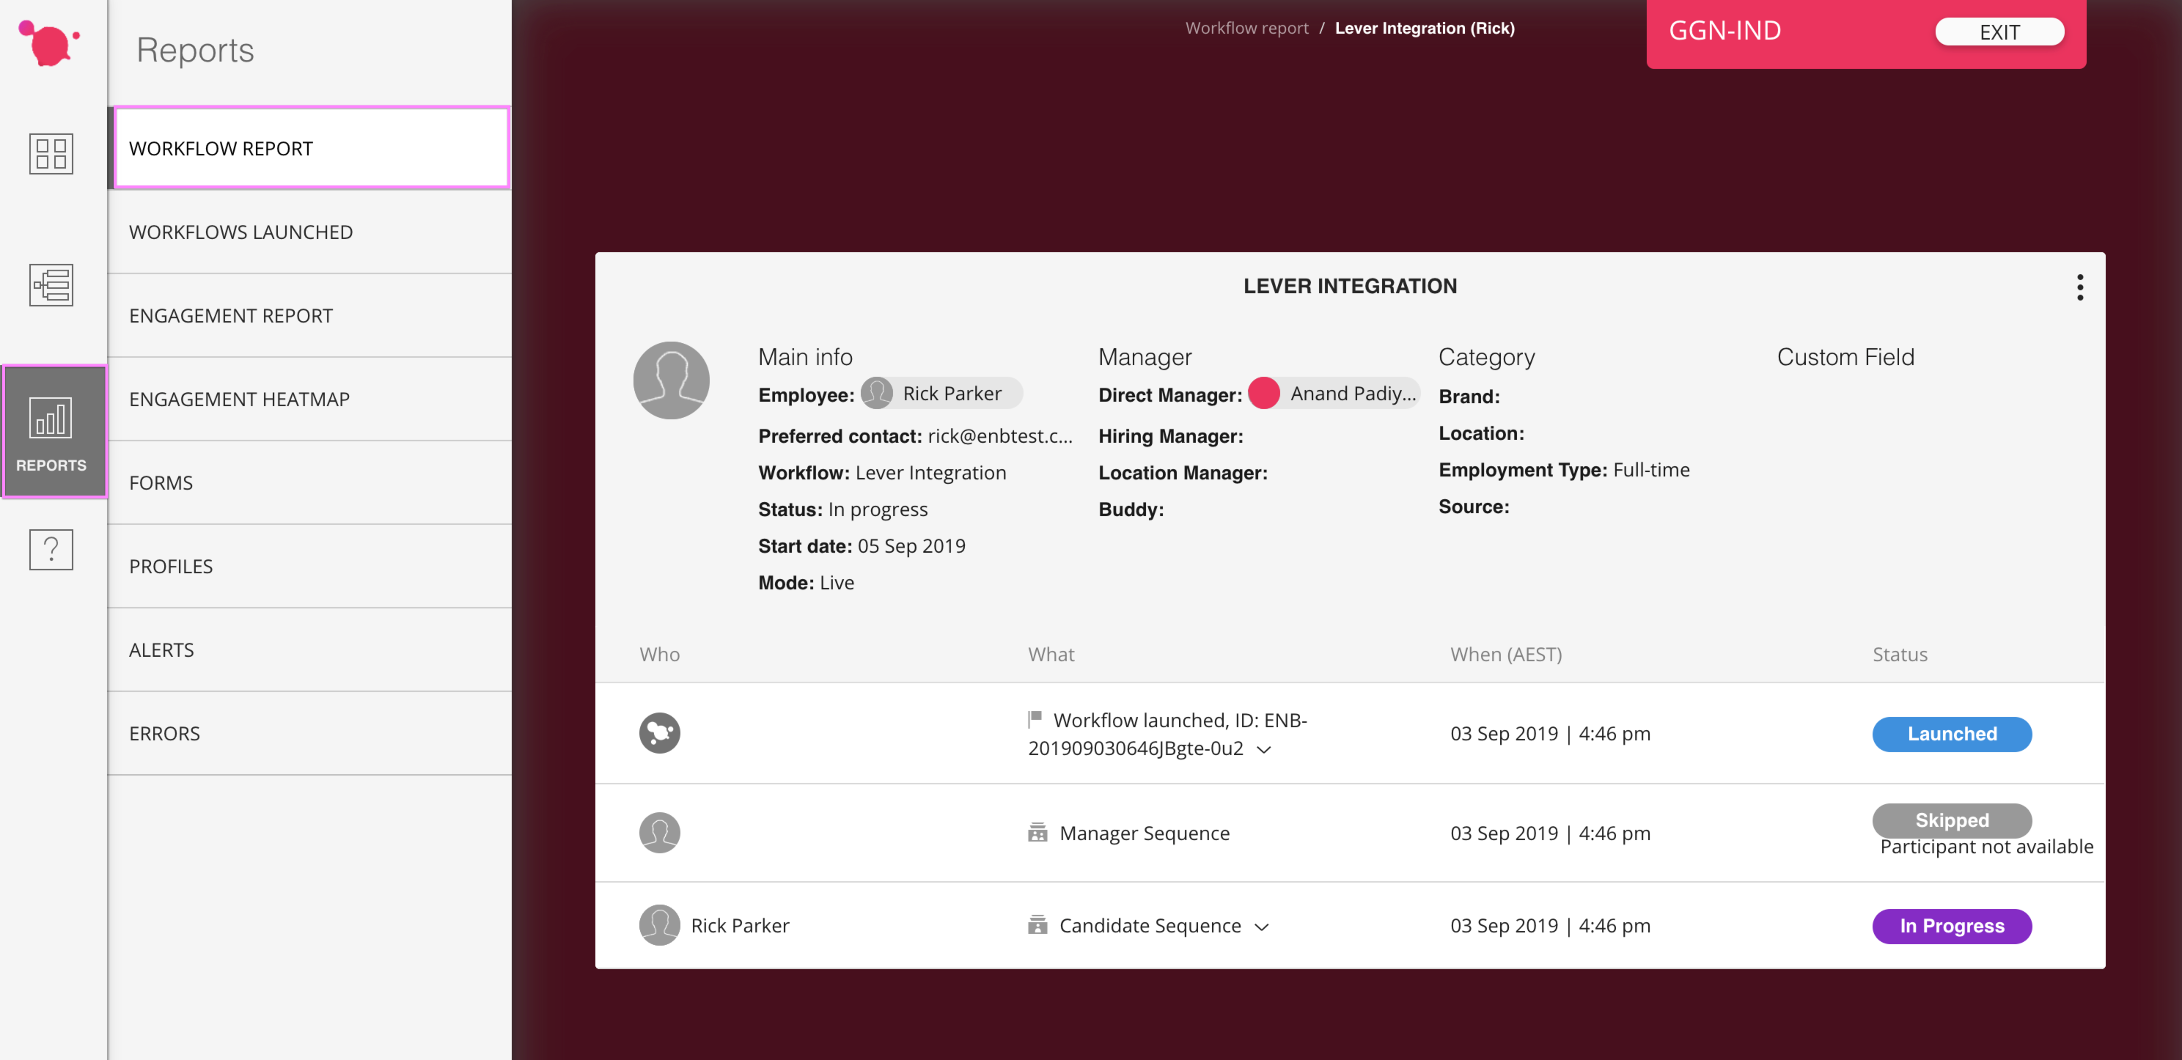Open Workflows Launched report

[x=309, y=232]
